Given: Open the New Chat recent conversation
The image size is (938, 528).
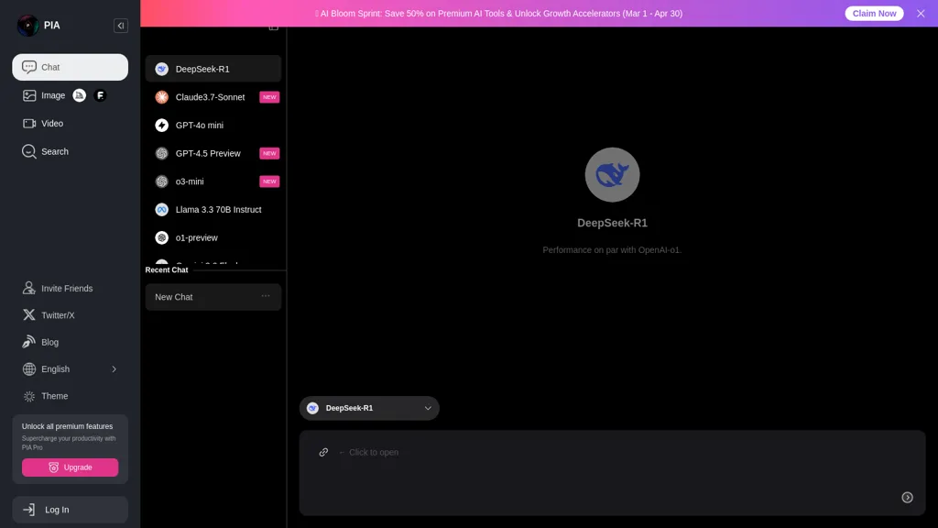Looking at the screenshot, I should (x=213, y=297).
